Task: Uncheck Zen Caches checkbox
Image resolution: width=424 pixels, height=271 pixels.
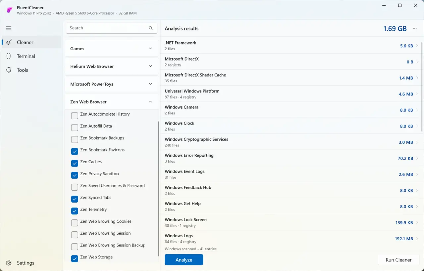Action: point(75,163)
